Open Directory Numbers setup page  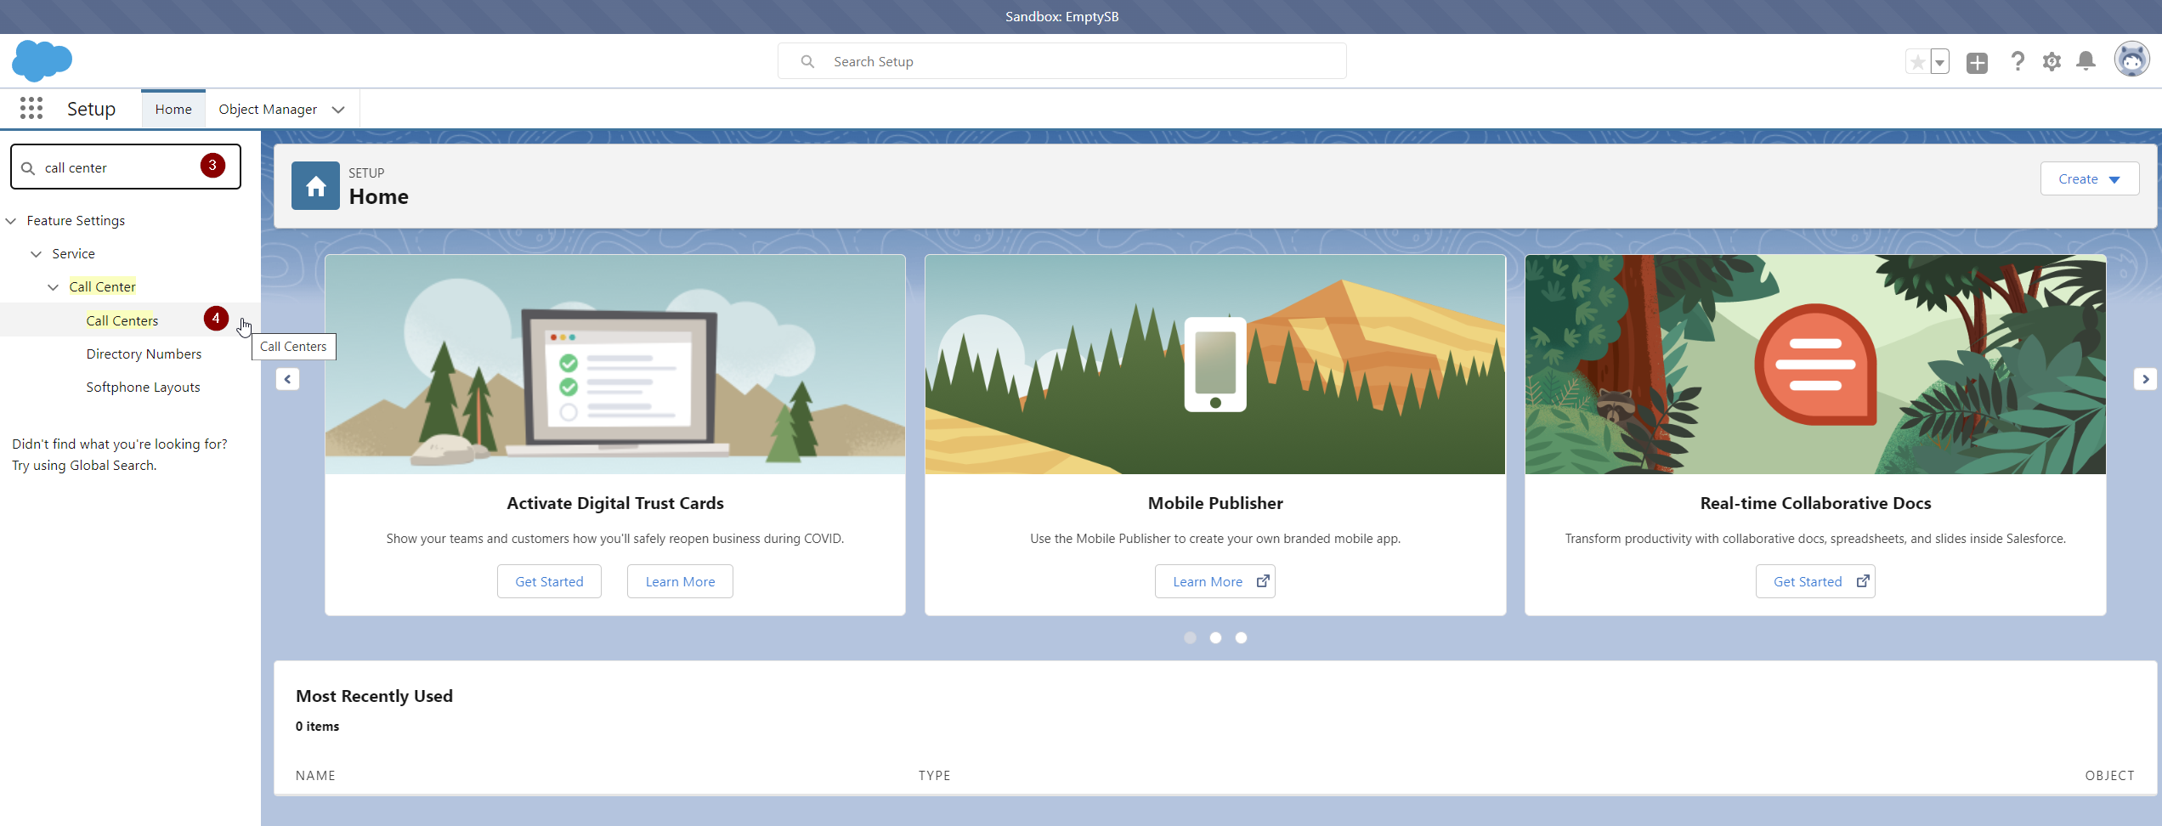click(x=144, y=354)
